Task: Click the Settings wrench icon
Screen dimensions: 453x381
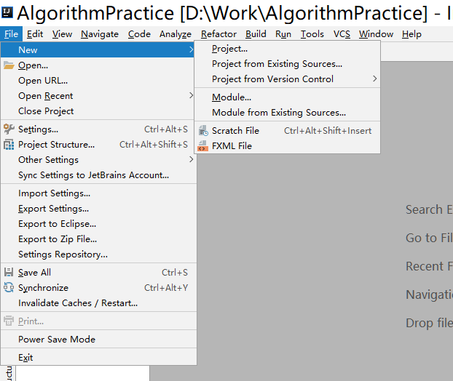Action: pyautogui.click(x=9, y=129)
